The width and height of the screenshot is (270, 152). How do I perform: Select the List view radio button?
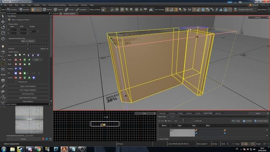pyautogui.click(x=159, y=121)
